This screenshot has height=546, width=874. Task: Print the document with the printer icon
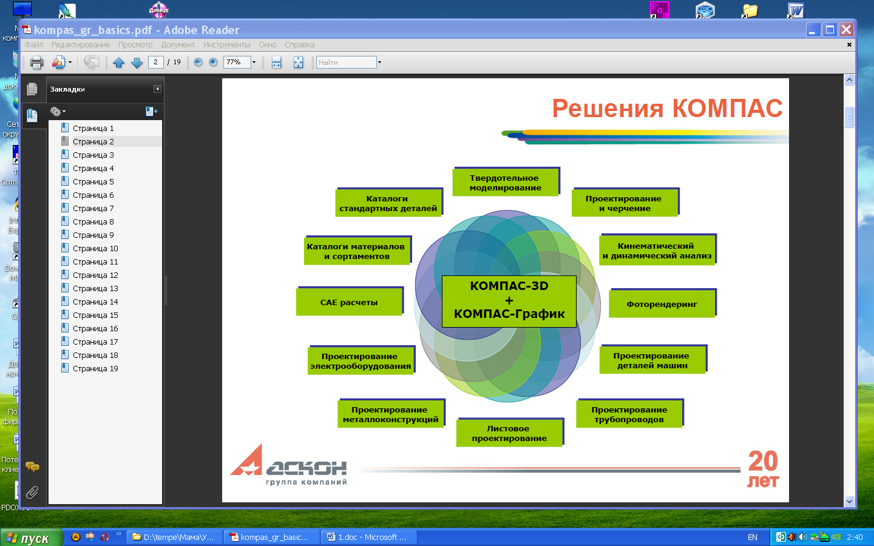click(36, 62)
